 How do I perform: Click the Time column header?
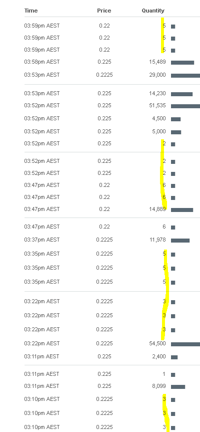tap(31, 11)
